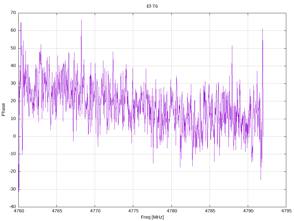Click the y-axis tick label 10
Image resolution: width=294 pixels, height=221 pixels.
coord(13,119)
